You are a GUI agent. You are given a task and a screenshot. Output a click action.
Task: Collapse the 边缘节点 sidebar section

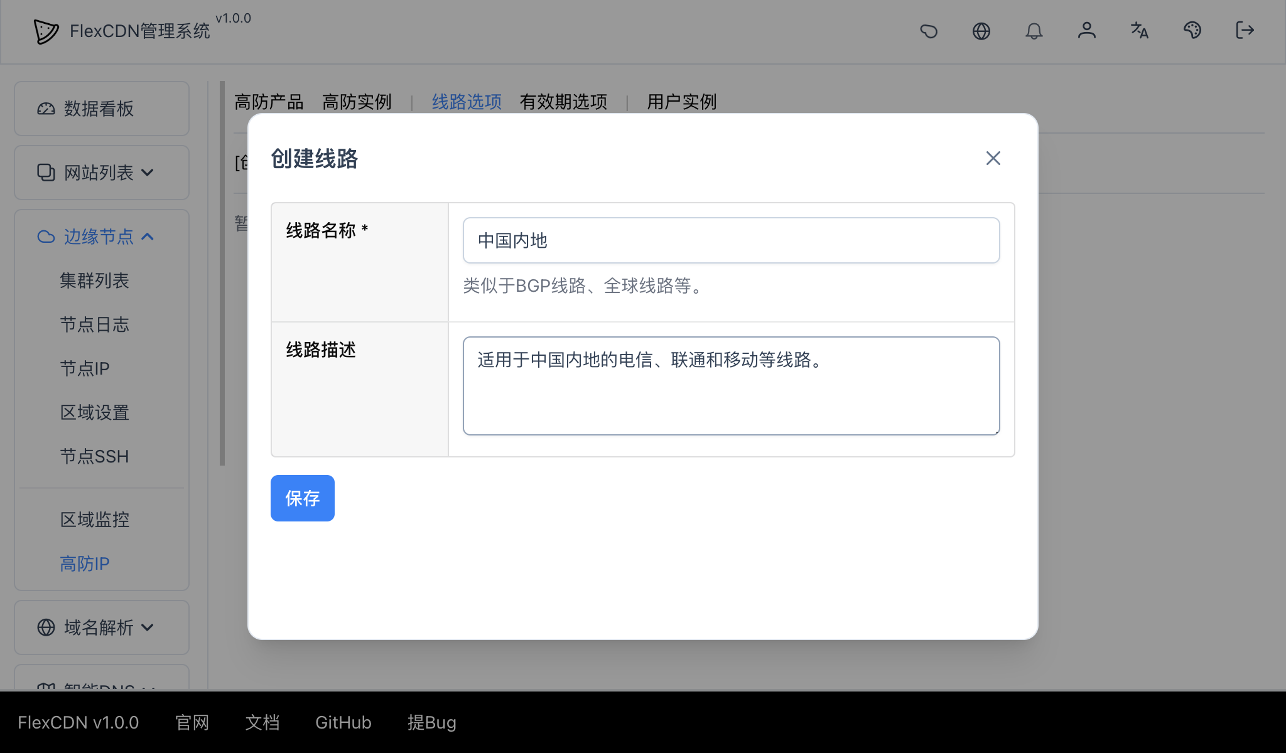click(x=99, y=237)
